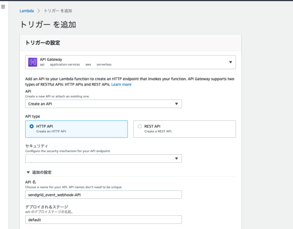Screen dimensions: 293x229
Task: Click the トリガー を追加 breadcrumb item
Action: (x=58, y=11)
